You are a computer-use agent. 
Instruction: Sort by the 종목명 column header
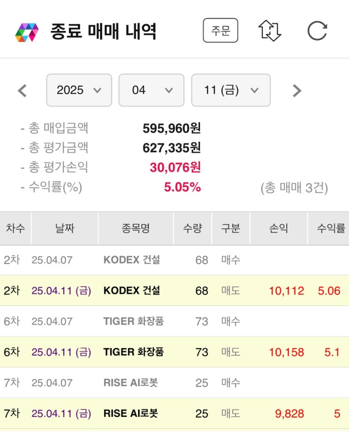pyautogui.click(x=135, y=229)
